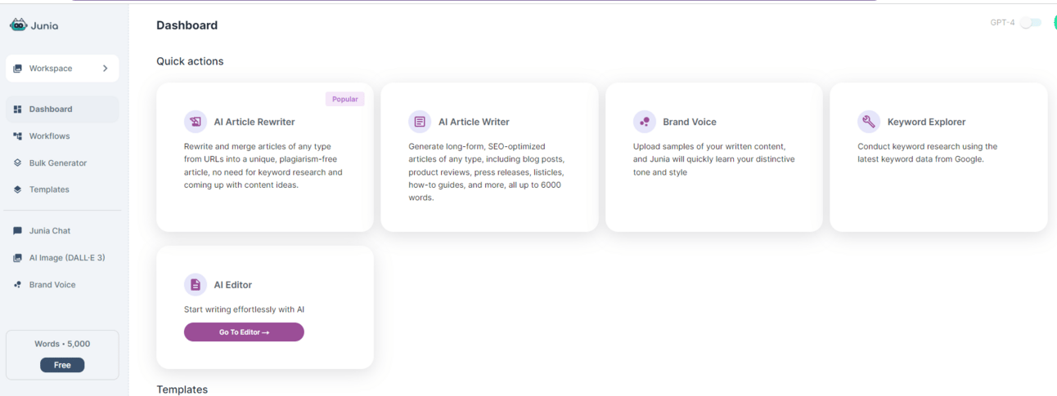Image resolution: width=1057 pixels, height=396 pixels.
Task: Click the GPT-4 label text
Action: click(x=1002, y=23)
